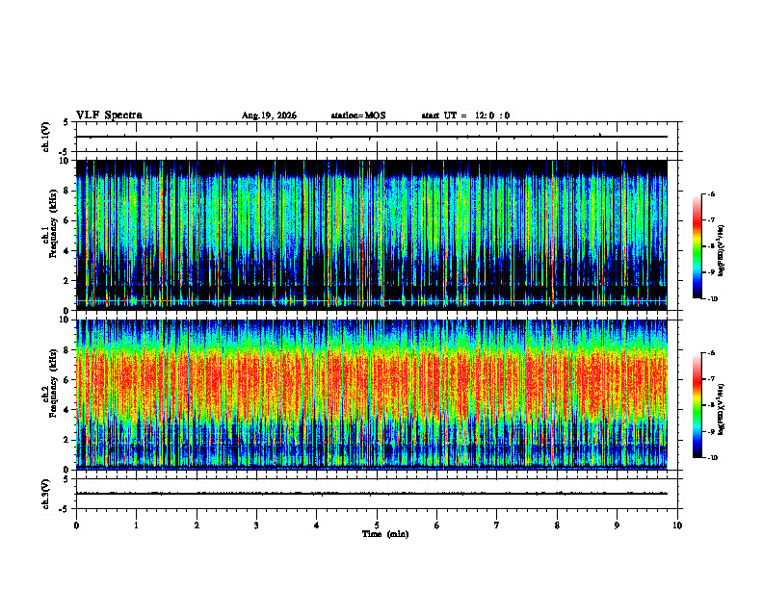Click the 'VLF Spectra' plot title
763x589 pixels.
[109, 115]
